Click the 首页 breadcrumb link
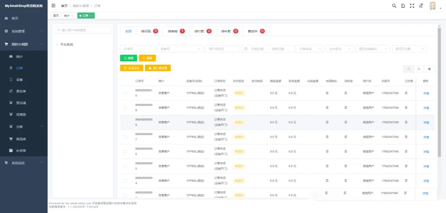Screen dimensions: 446x213 [64, 6]
